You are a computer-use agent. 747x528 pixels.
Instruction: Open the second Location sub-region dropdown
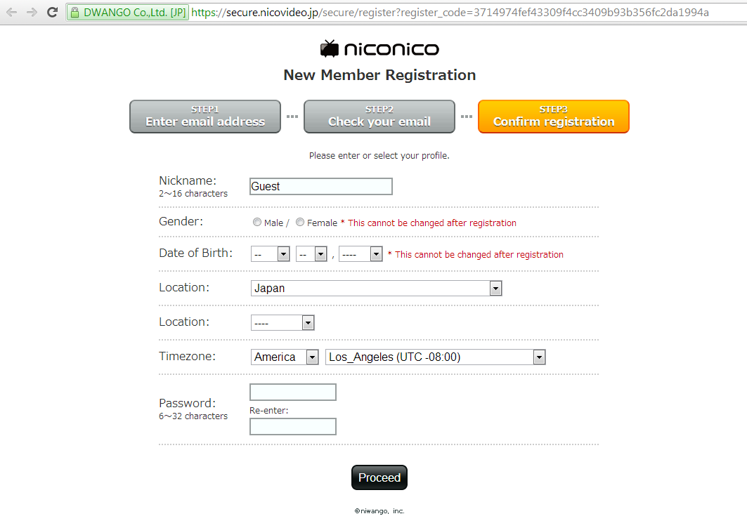(x=282, y=323)
